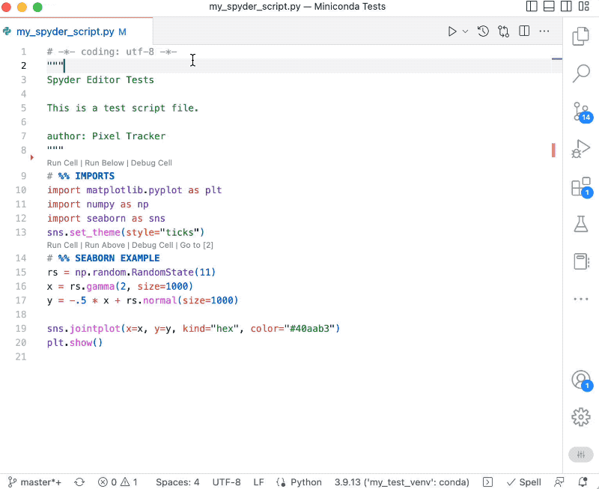Click red marker in overview ruler
Image resolution: width=599 pixels, height=489 pixels.
pos(553,150)
